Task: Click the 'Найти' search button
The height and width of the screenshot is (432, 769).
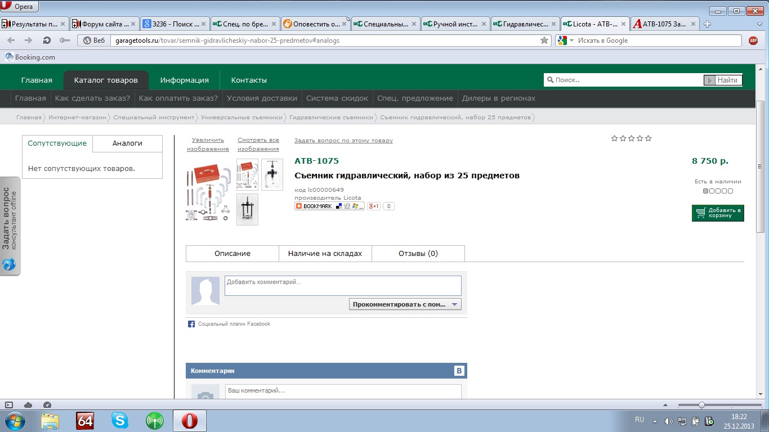Action: (x=723, y=80)
